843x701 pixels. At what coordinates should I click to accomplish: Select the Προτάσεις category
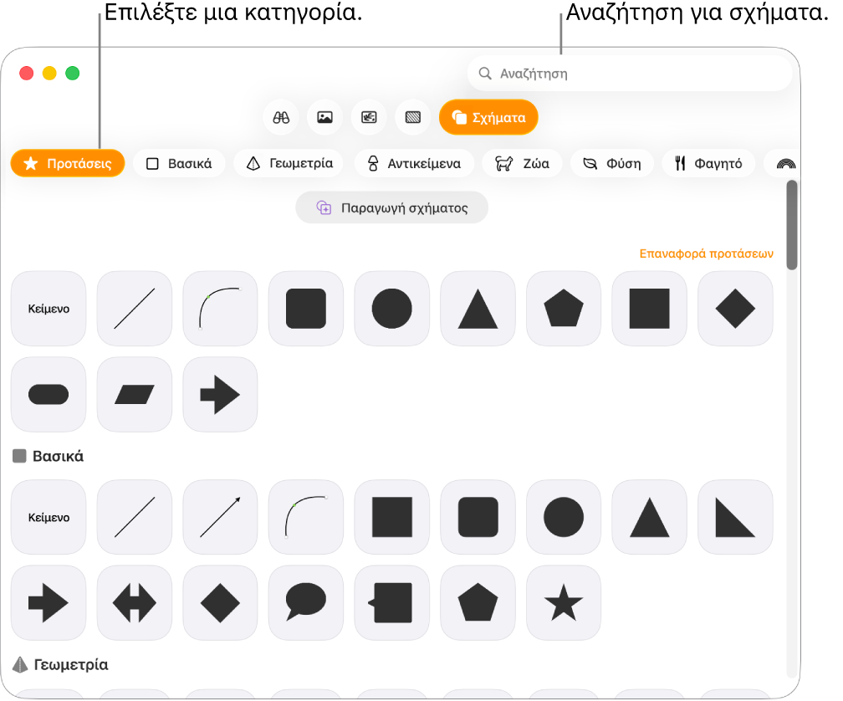pyautogui.click(x=68, y=163)
